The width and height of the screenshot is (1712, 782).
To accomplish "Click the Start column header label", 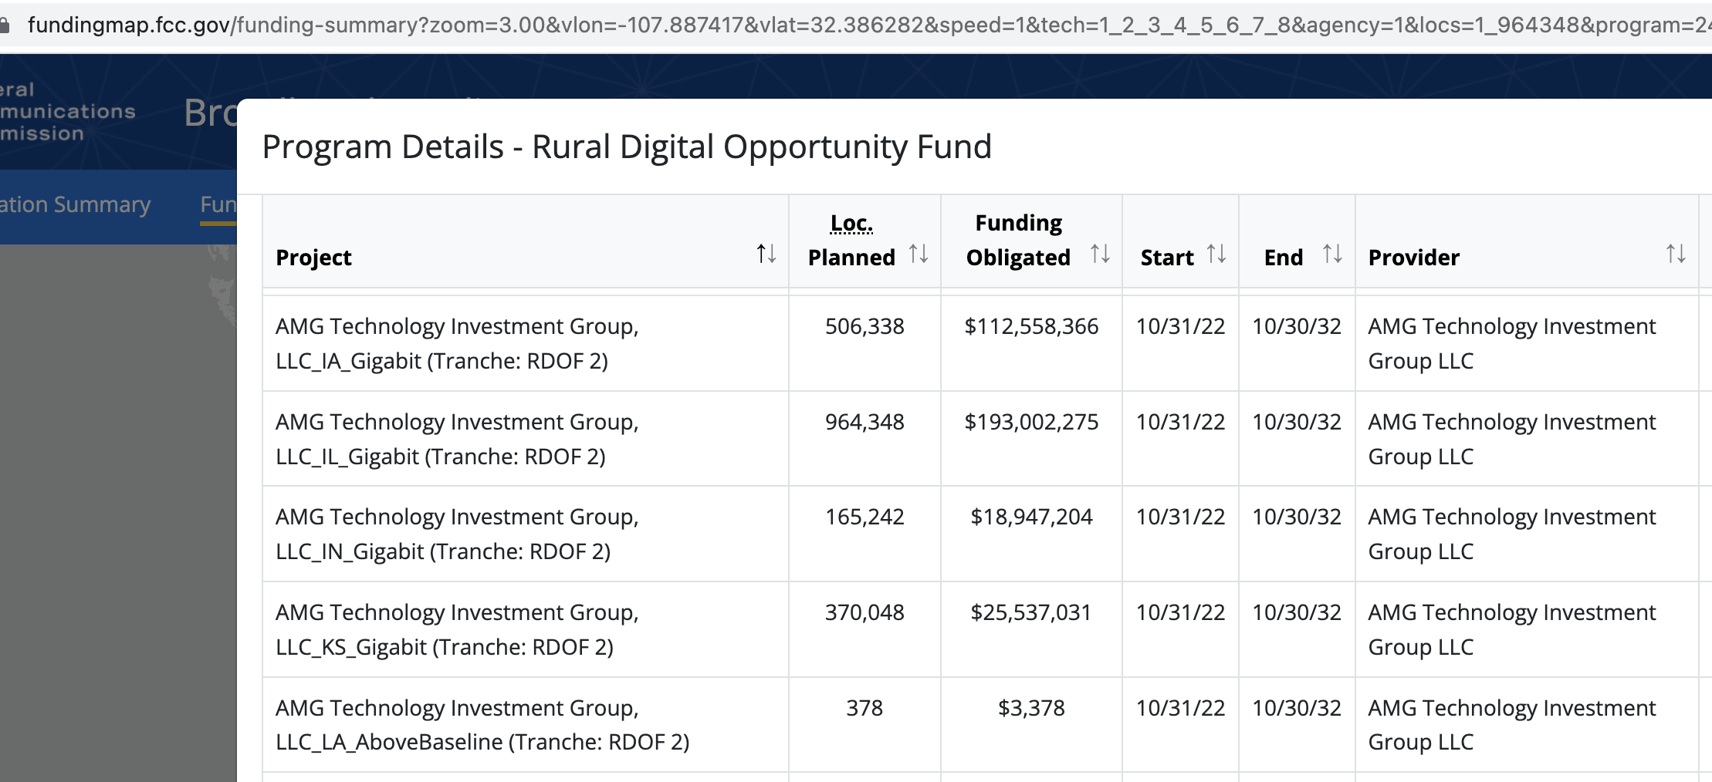I will click(x=1167, y=258).
